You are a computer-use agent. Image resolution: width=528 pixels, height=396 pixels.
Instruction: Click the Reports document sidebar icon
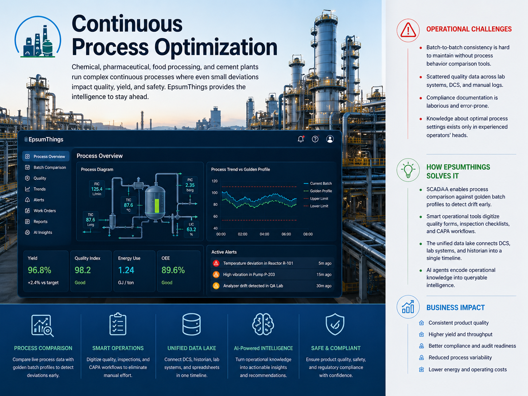(27, 221)
